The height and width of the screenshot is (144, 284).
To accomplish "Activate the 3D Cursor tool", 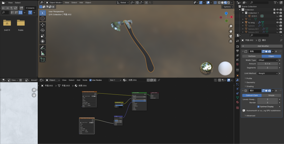I will click(x=42, y=19).
